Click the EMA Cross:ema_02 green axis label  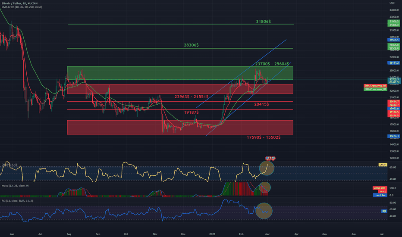375,89
